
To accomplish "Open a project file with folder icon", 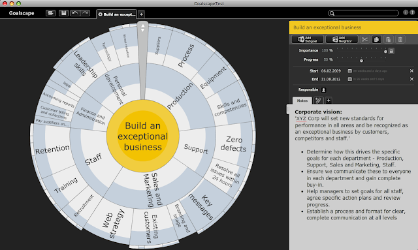I will point(50,13).
